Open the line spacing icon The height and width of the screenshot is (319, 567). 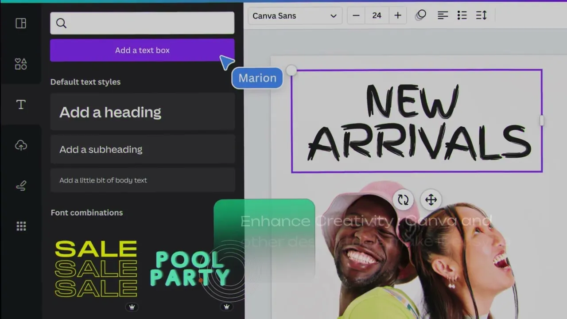(x=482, y=16)
